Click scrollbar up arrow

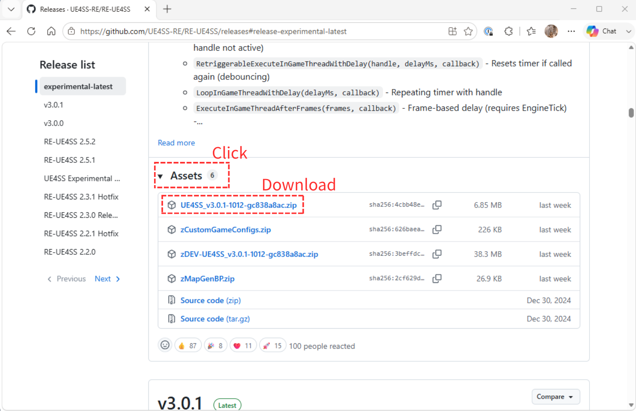point(631,47)
